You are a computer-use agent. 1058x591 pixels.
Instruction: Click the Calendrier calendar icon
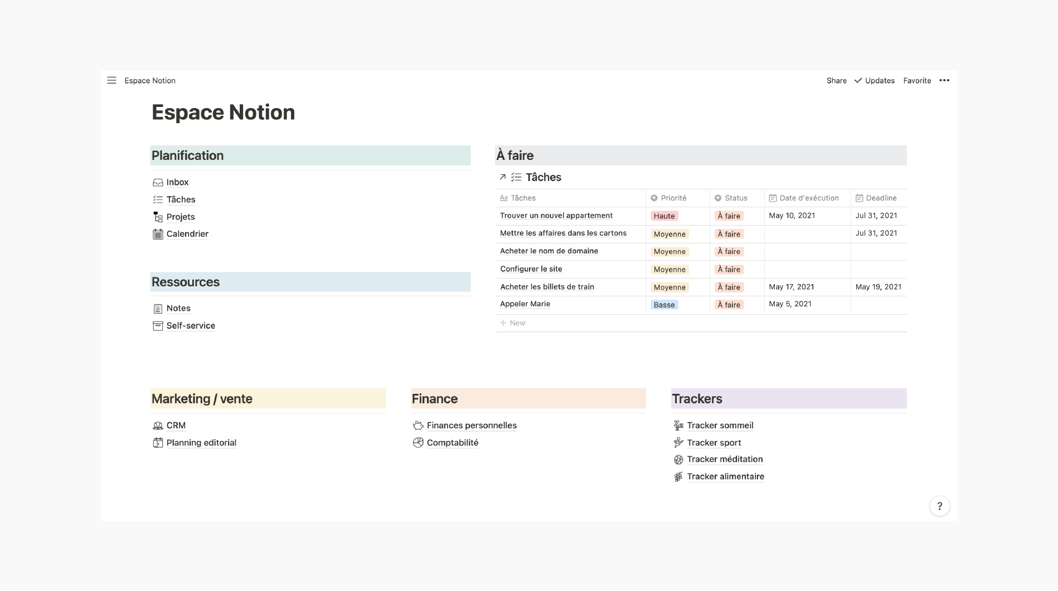pyautogui.click(x=158, y=234)
